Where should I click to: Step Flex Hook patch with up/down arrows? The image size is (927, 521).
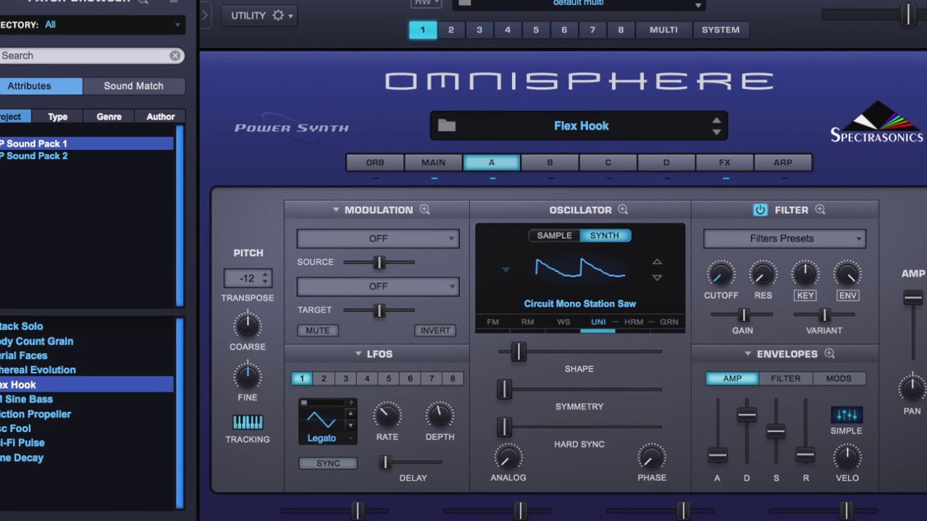click(x=716, y=126)
